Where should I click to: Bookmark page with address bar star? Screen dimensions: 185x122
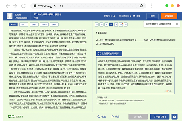click(x=141, y=6)
